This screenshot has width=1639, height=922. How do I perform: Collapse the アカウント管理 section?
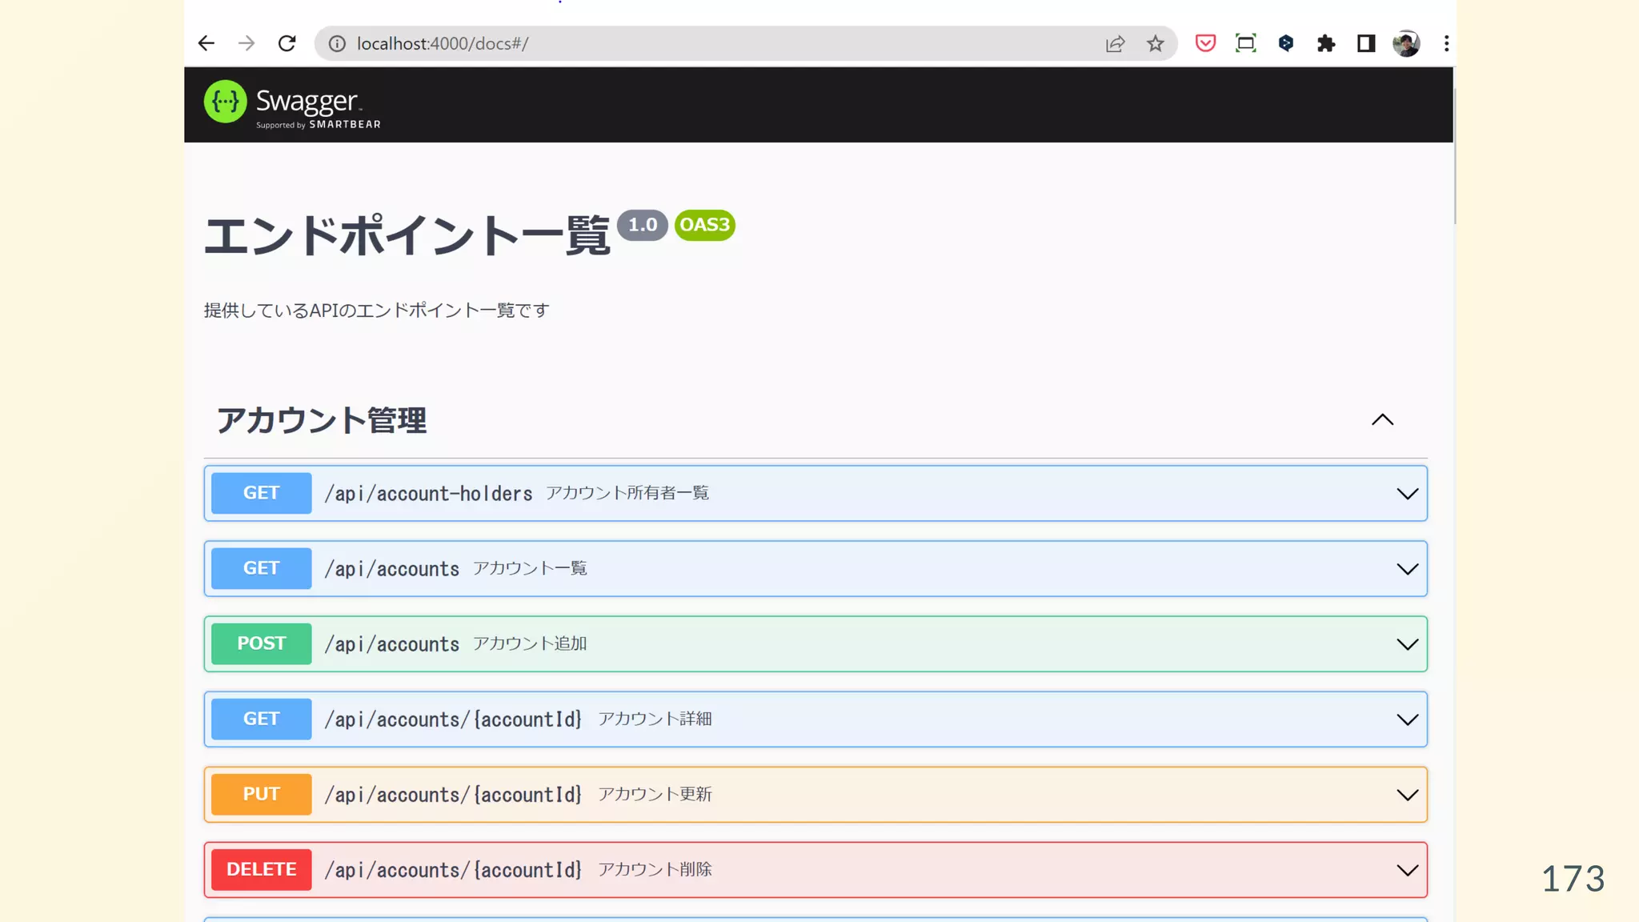[1382, 420]
